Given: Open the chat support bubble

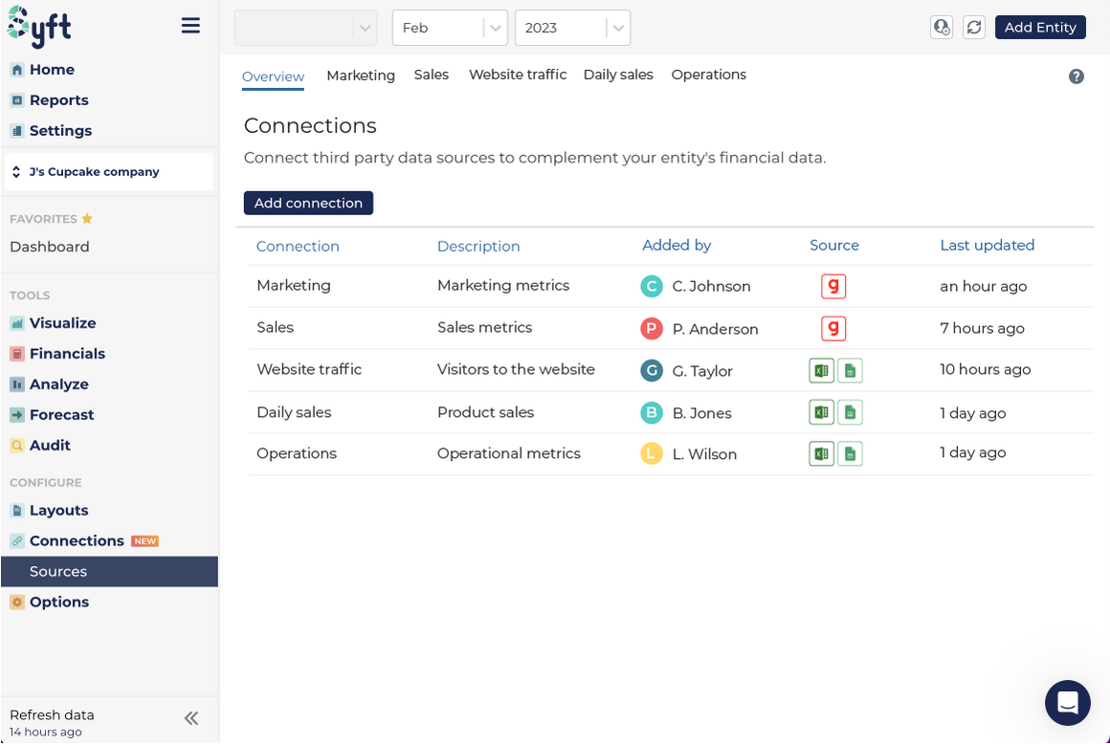Looking at the screenshot, I should (x=1068, y=702).
